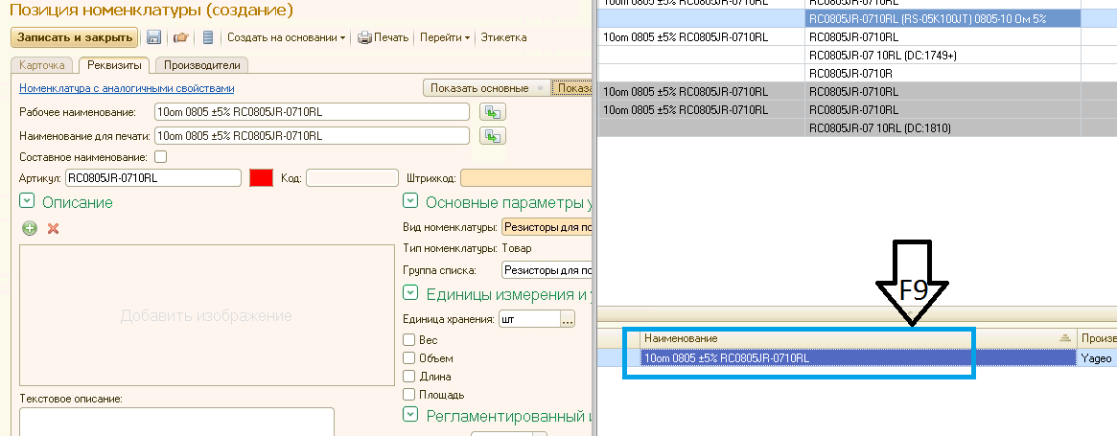Open the Создать на основании dropdown
The height and width of the screenshot is (436, 1117).
click(x=287, y=37)
